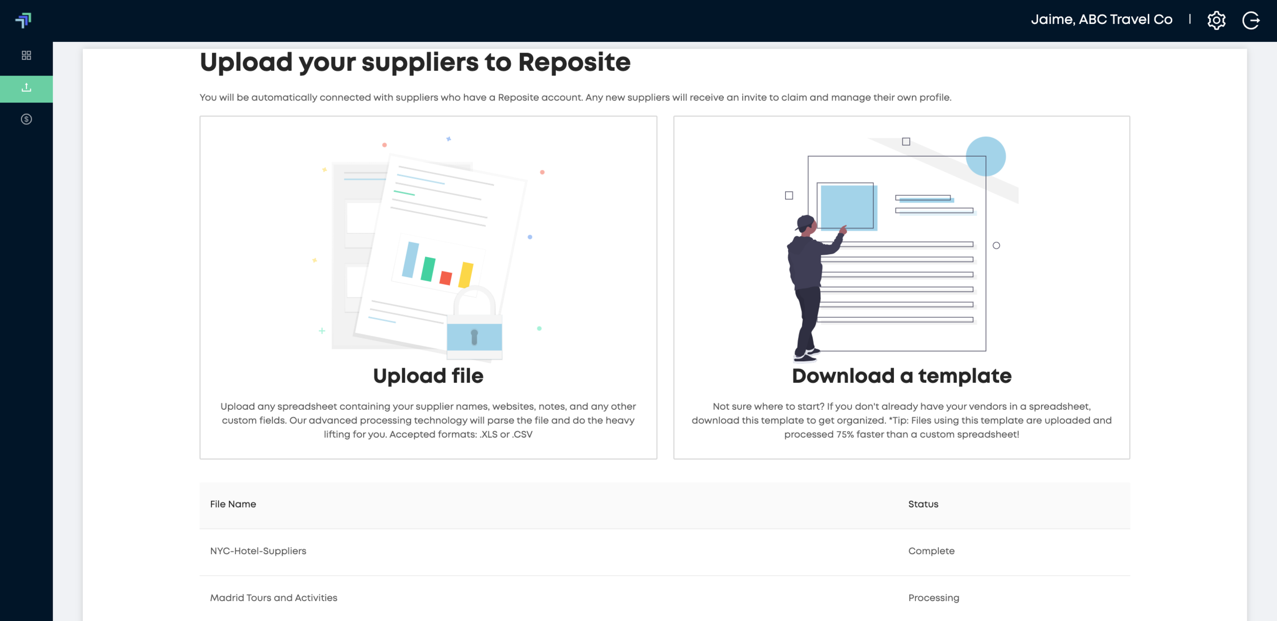Open the dashboard grid sidebar icon
The width and height of the screenshot is (1277, 621).
26,55
